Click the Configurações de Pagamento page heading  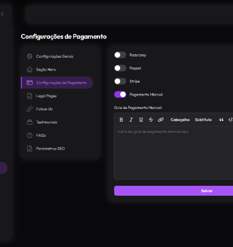click(63, 37)
